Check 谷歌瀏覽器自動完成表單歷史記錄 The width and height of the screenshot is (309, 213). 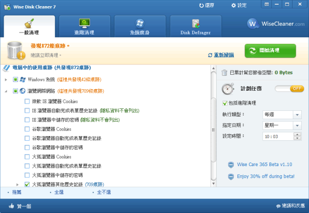[x=27, y=138]
